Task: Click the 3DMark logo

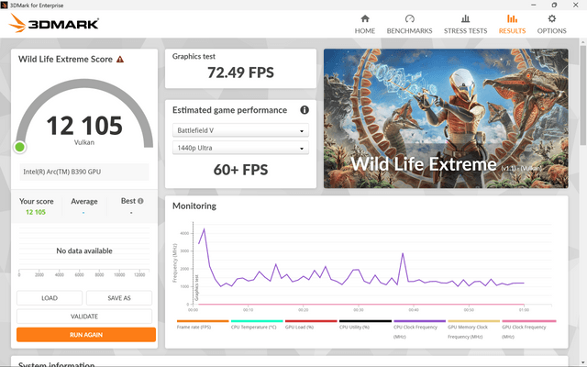Action: [54, 23]
